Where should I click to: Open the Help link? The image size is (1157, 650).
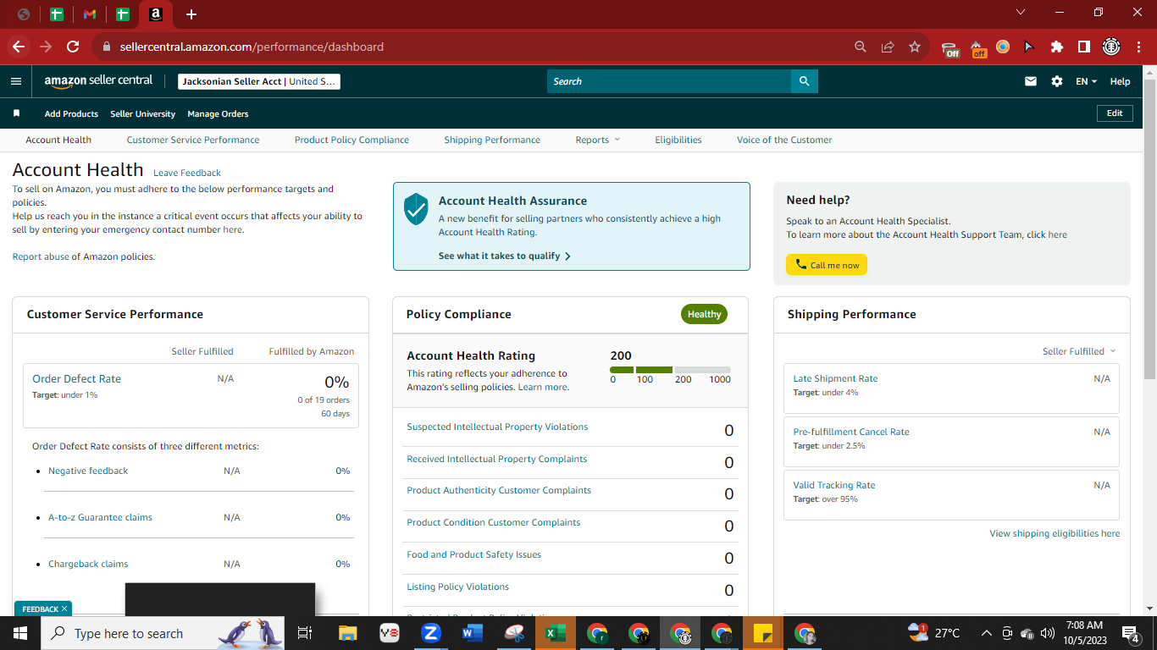(1120, 81)
